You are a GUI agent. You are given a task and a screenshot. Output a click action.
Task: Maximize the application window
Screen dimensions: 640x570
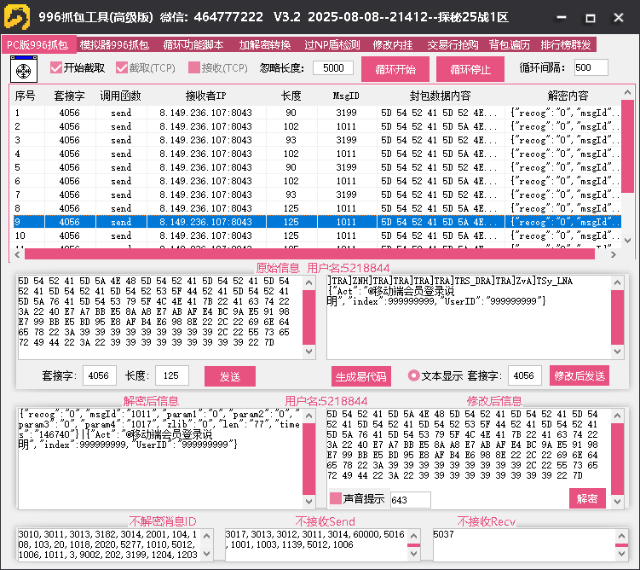click(590, 17)
